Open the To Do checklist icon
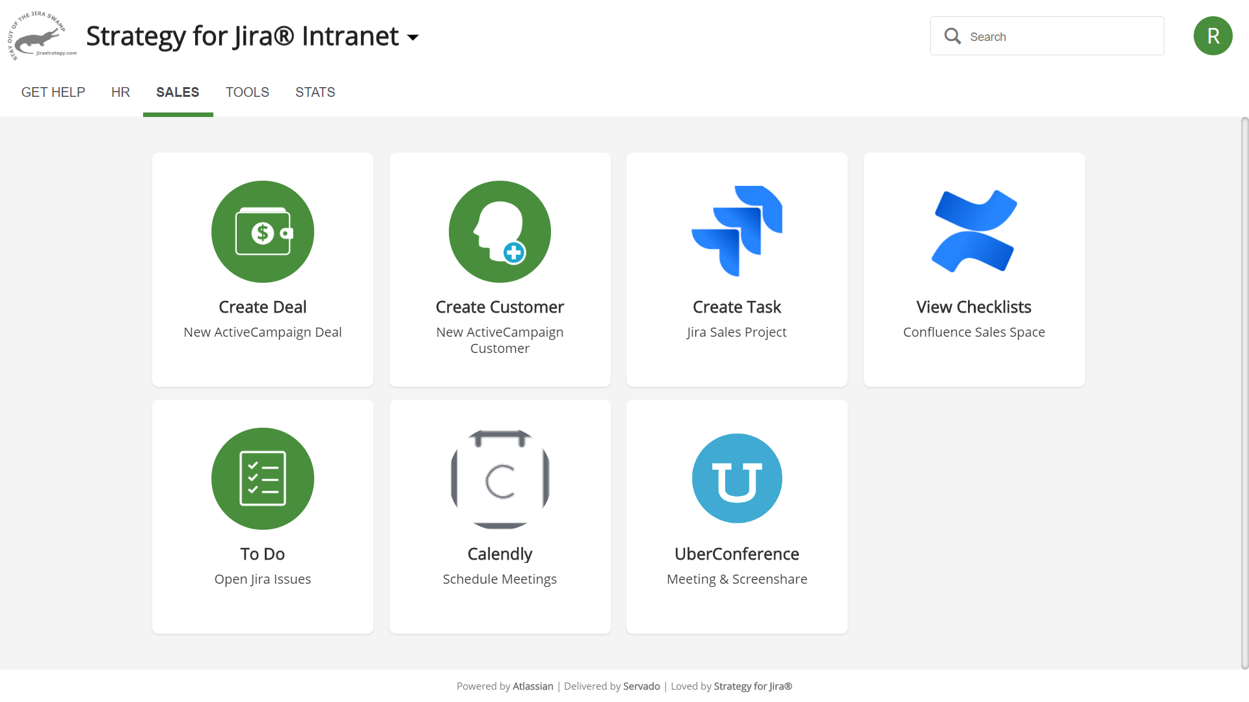The height and width of the screenshot is (702, 1249). pos(263,478)
